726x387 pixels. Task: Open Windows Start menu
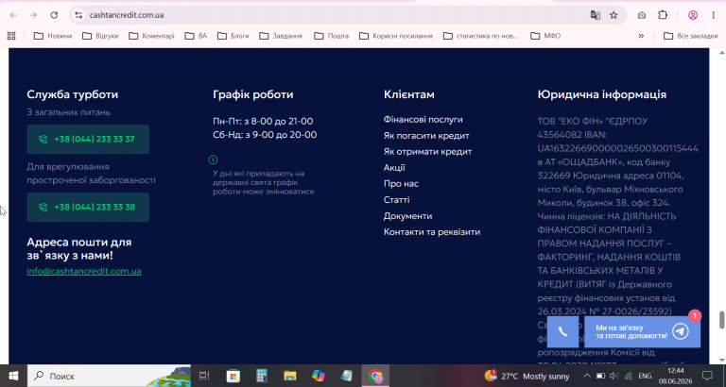pos(13,376)
